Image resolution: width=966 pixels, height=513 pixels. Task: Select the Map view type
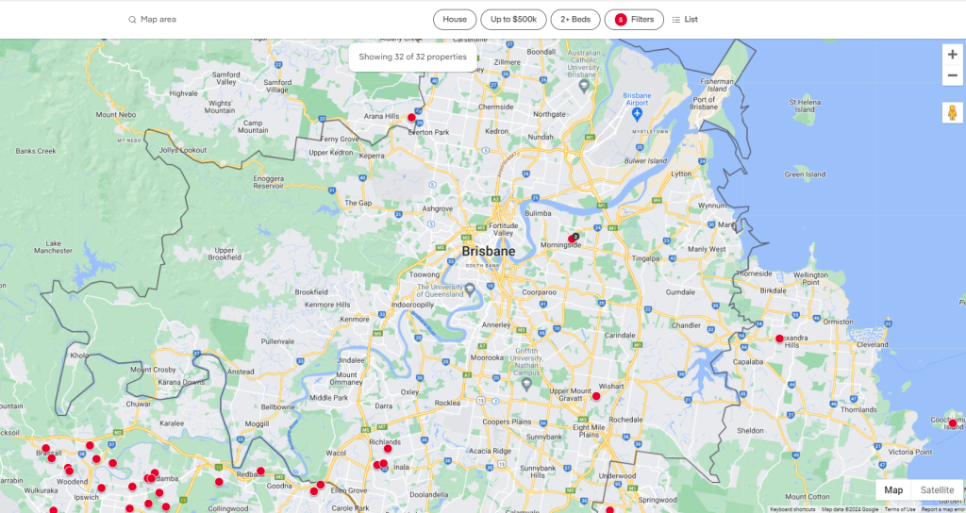(x=893, y=490)
